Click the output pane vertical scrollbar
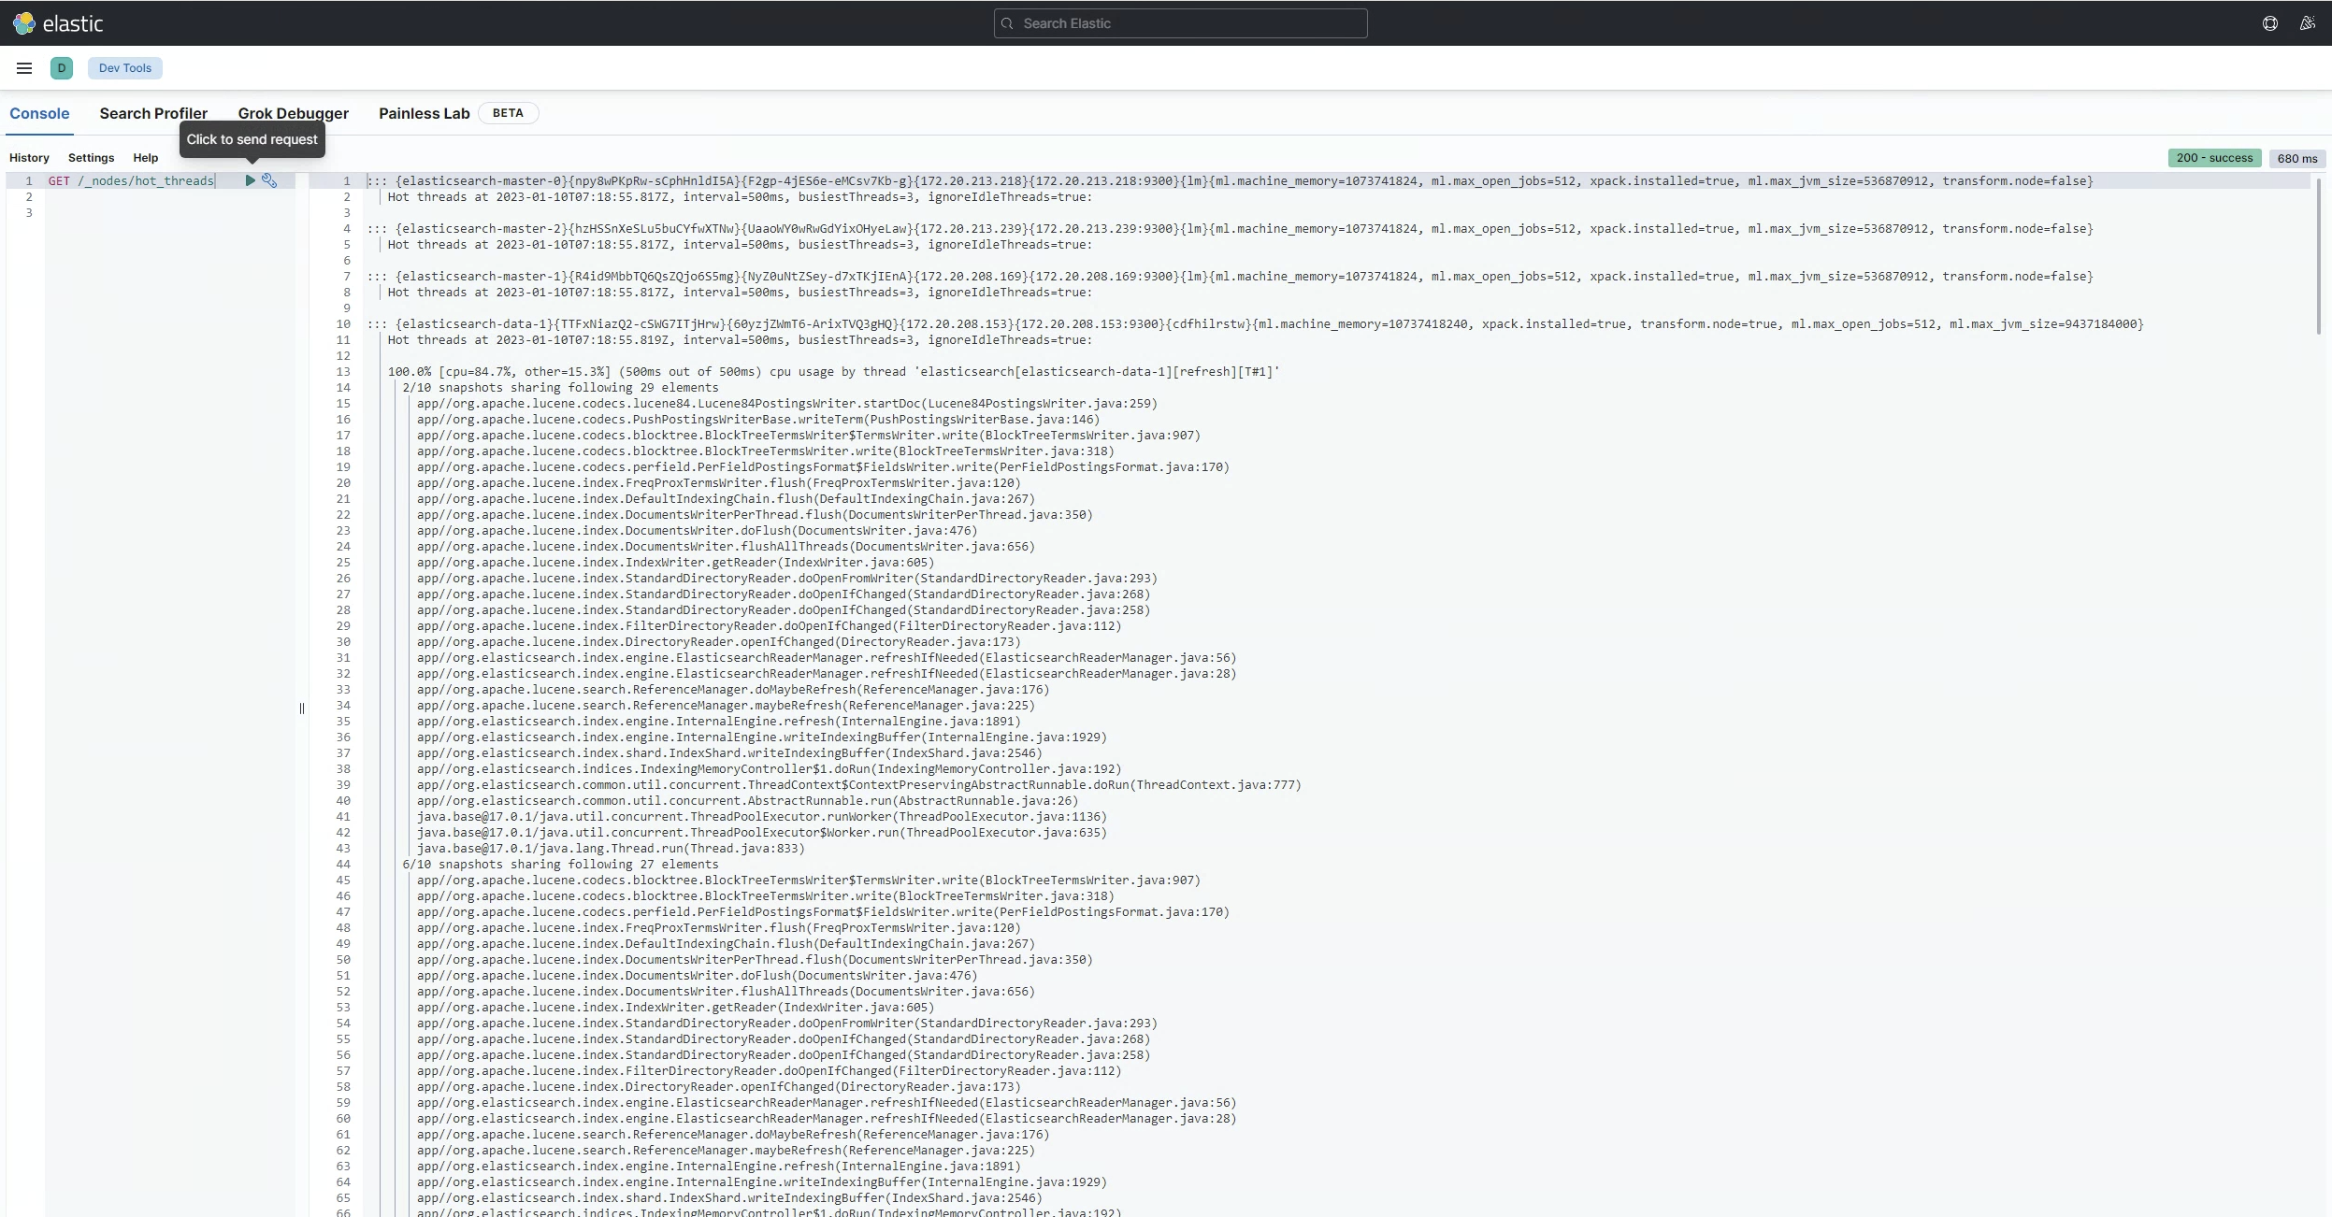 click(2319, 257)
